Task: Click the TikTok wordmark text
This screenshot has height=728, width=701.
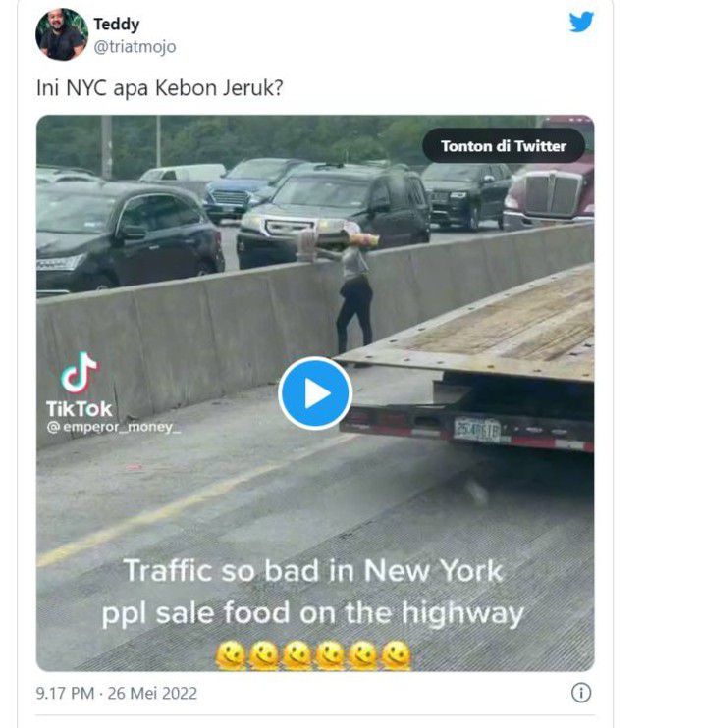Action: coord(80,408)
